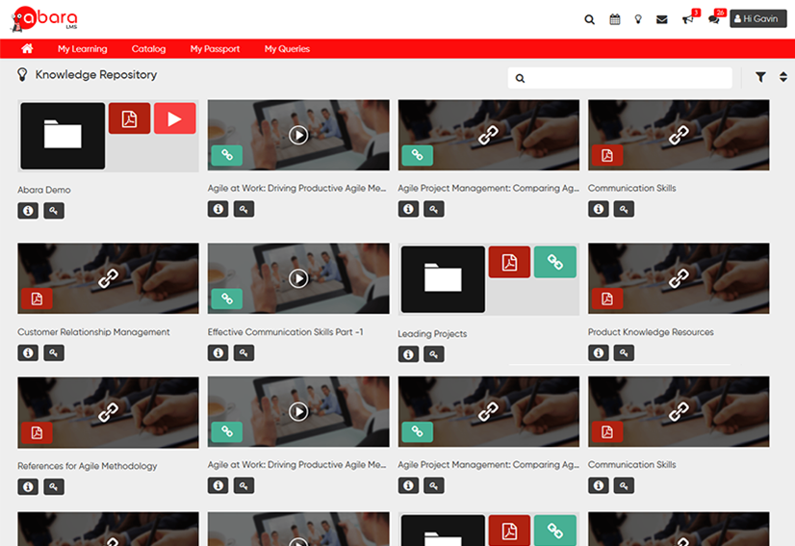Viewport: 795px width, 546px height.
Task: Show info for Effective Communication Skills Part -1
Action: coord(218,352)
